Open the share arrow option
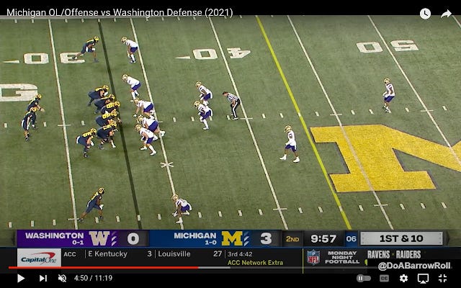This screenshot has width=461, height=288. pyautogui.click(x=446, y=14)
